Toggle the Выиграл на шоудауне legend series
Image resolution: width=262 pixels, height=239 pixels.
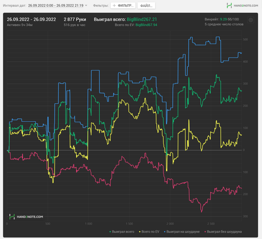tap(182, 232)
